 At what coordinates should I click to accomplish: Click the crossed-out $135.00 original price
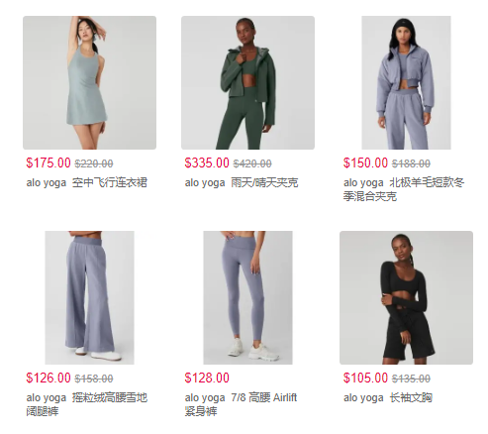[x=411, y=379]
